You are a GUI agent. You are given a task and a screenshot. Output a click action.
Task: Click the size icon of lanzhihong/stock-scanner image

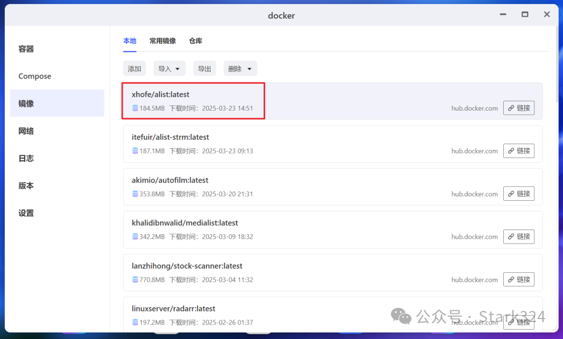135,280
